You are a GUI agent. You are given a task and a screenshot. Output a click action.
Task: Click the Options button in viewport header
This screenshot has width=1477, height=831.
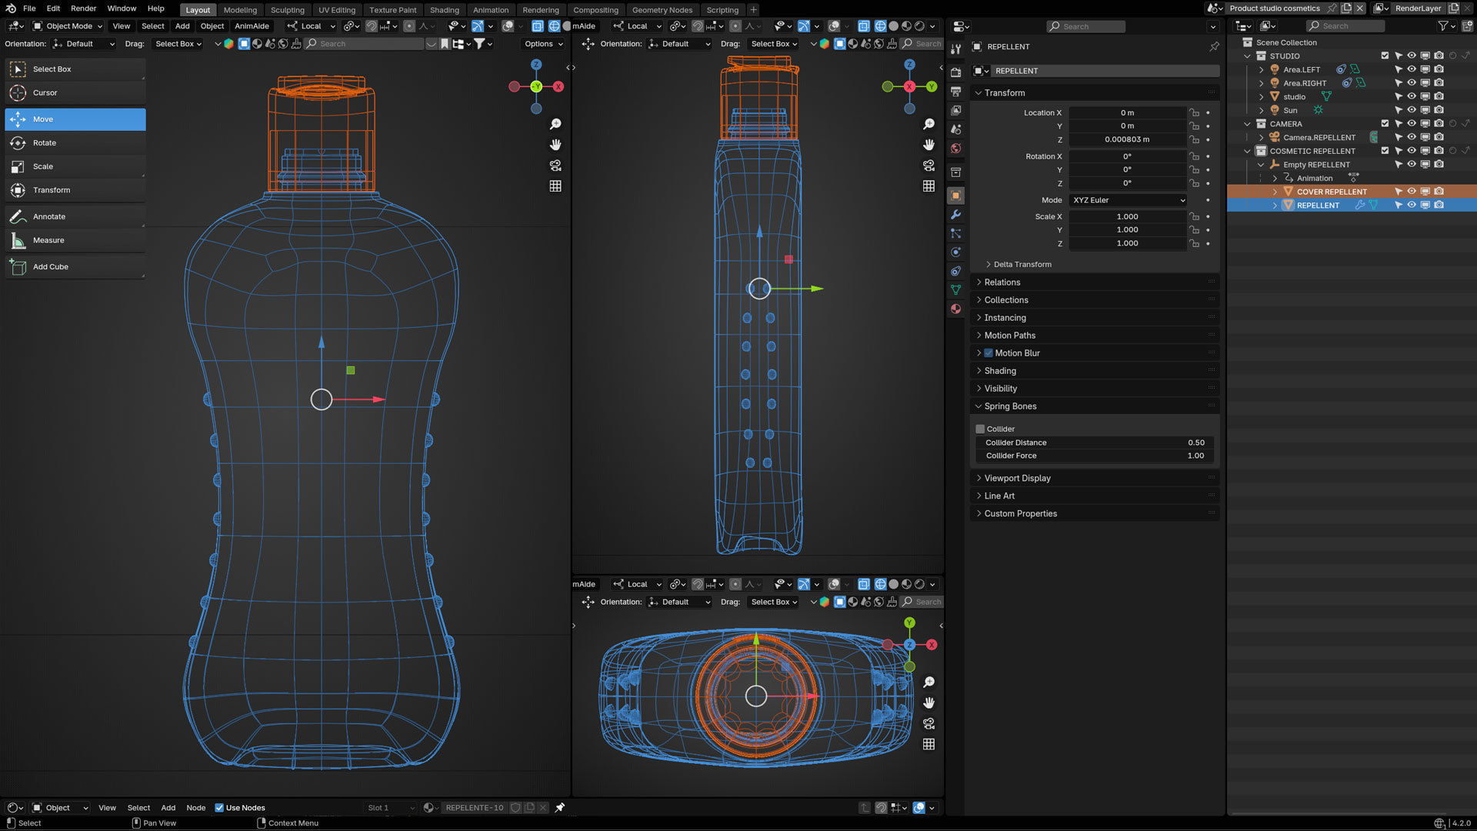pos(543,44)
